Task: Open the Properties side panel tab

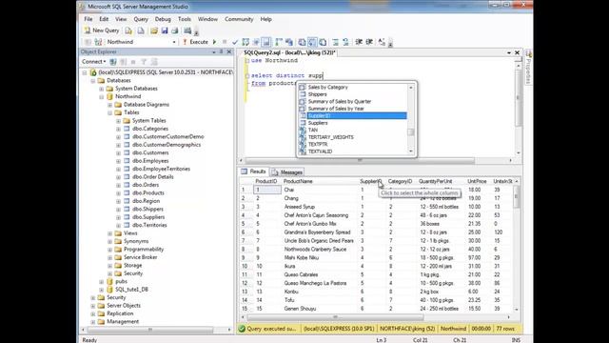Action: [528, 67]
